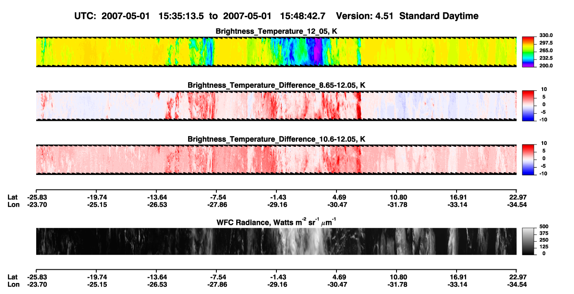Image resolution: width=574 pixels, height=294 pixels.
Task: Click the 125 label on the WFC colorbar
Action: 544,246
